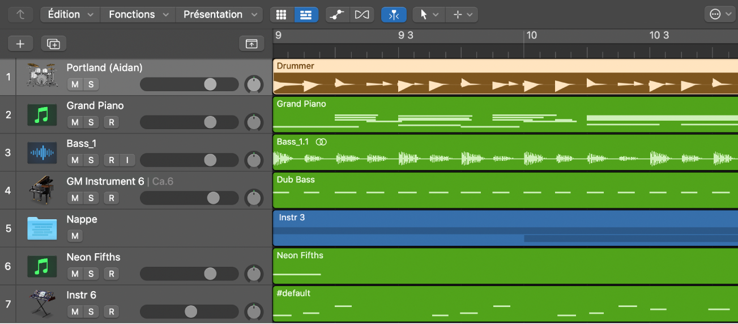Select the Neon Fifths music note icon

42,266
